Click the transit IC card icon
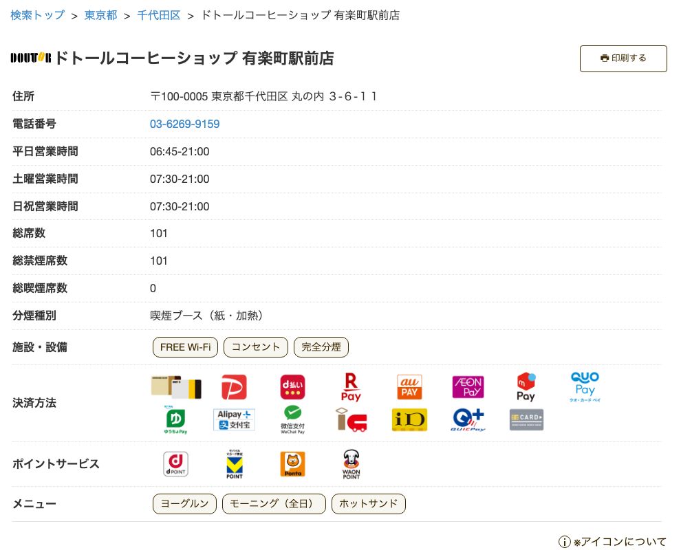The image size is (681, 550). pos(351,420)
